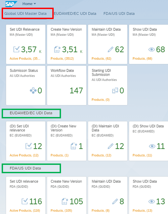Click FDA/US UDI Data section header
This screenshot has height=214, width=168.
tap(25, 168)
